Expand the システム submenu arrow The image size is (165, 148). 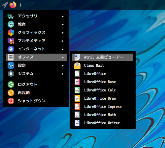(63, 74)
